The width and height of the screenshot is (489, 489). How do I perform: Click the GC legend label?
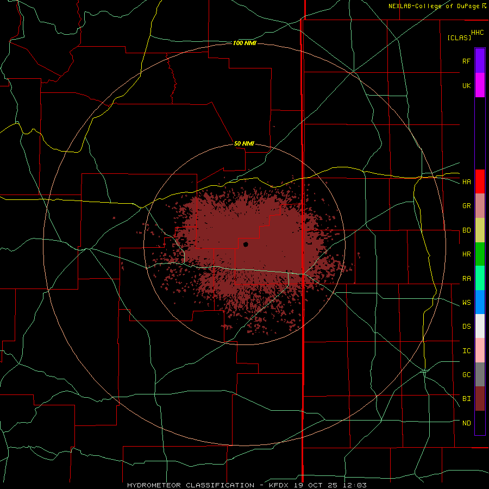(x=466, y=375)
